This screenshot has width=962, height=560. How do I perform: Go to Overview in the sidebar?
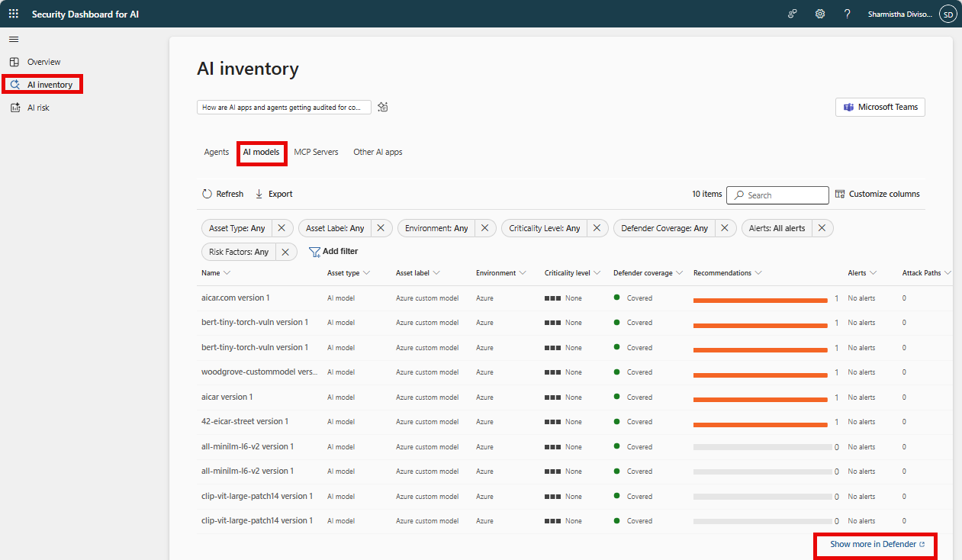tap(43, 62)
